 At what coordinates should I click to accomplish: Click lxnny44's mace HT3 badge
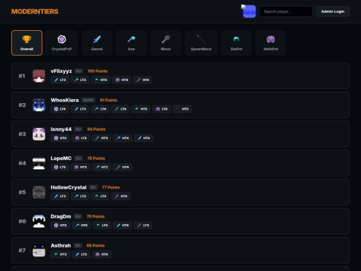102,138
